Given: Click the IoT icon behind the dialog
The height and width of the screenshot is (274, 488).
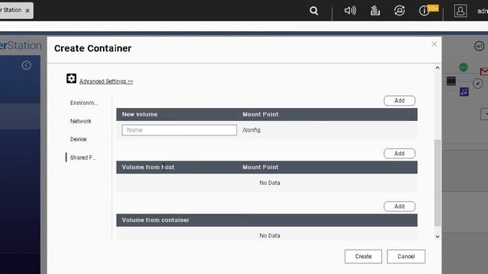Looking at the screenshot, I should click(479, 46).
